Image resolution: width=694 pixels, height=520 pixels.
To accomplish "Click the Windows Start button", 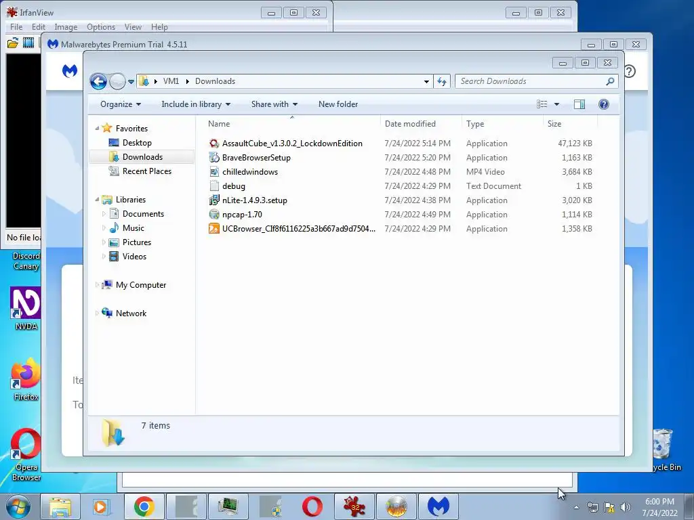I will 18,506.
